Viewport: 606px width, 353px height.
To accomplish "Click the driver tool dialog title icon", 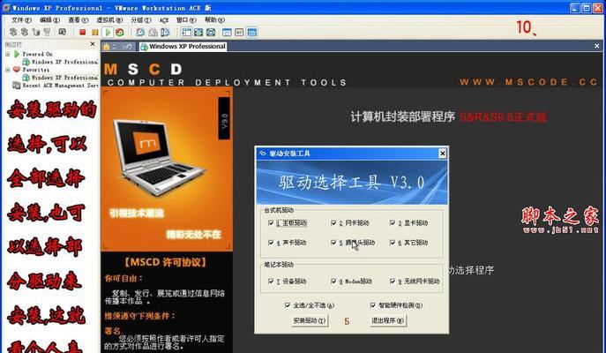I will click(x=263, y=154).
